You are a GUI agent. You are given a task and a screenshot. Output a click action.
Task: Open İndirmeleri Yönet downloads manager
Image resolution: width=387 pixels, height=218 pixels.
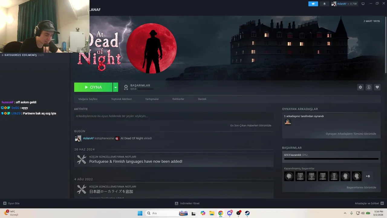(187, 203)
